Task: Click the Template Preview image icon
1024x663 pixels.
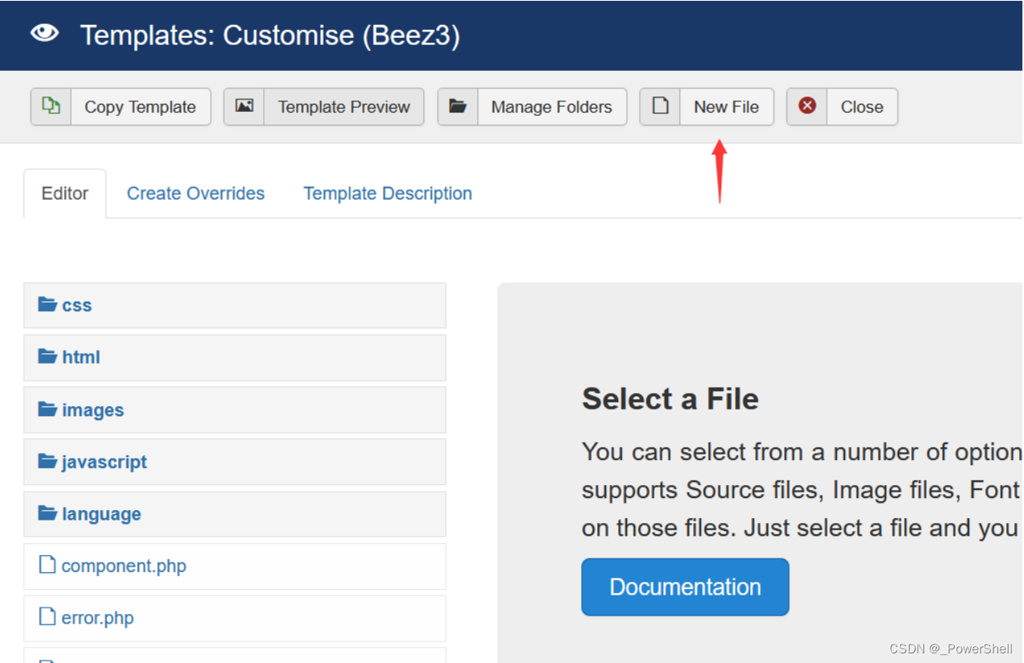Action: point(244,105)
